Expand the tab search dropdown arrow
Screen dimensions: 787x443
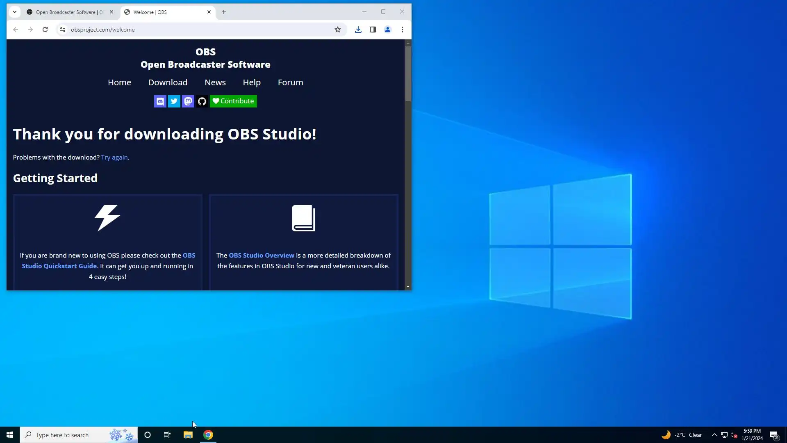tap(15, 12)
